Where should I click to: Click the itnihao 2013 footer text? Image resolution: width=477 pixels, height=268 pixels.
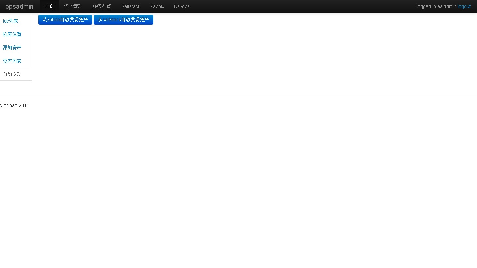tap(14, 105)
